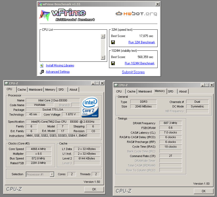Click the Advanced Settings wrench icon
Screen dimensions: 217x197
[x=42, y=72]
